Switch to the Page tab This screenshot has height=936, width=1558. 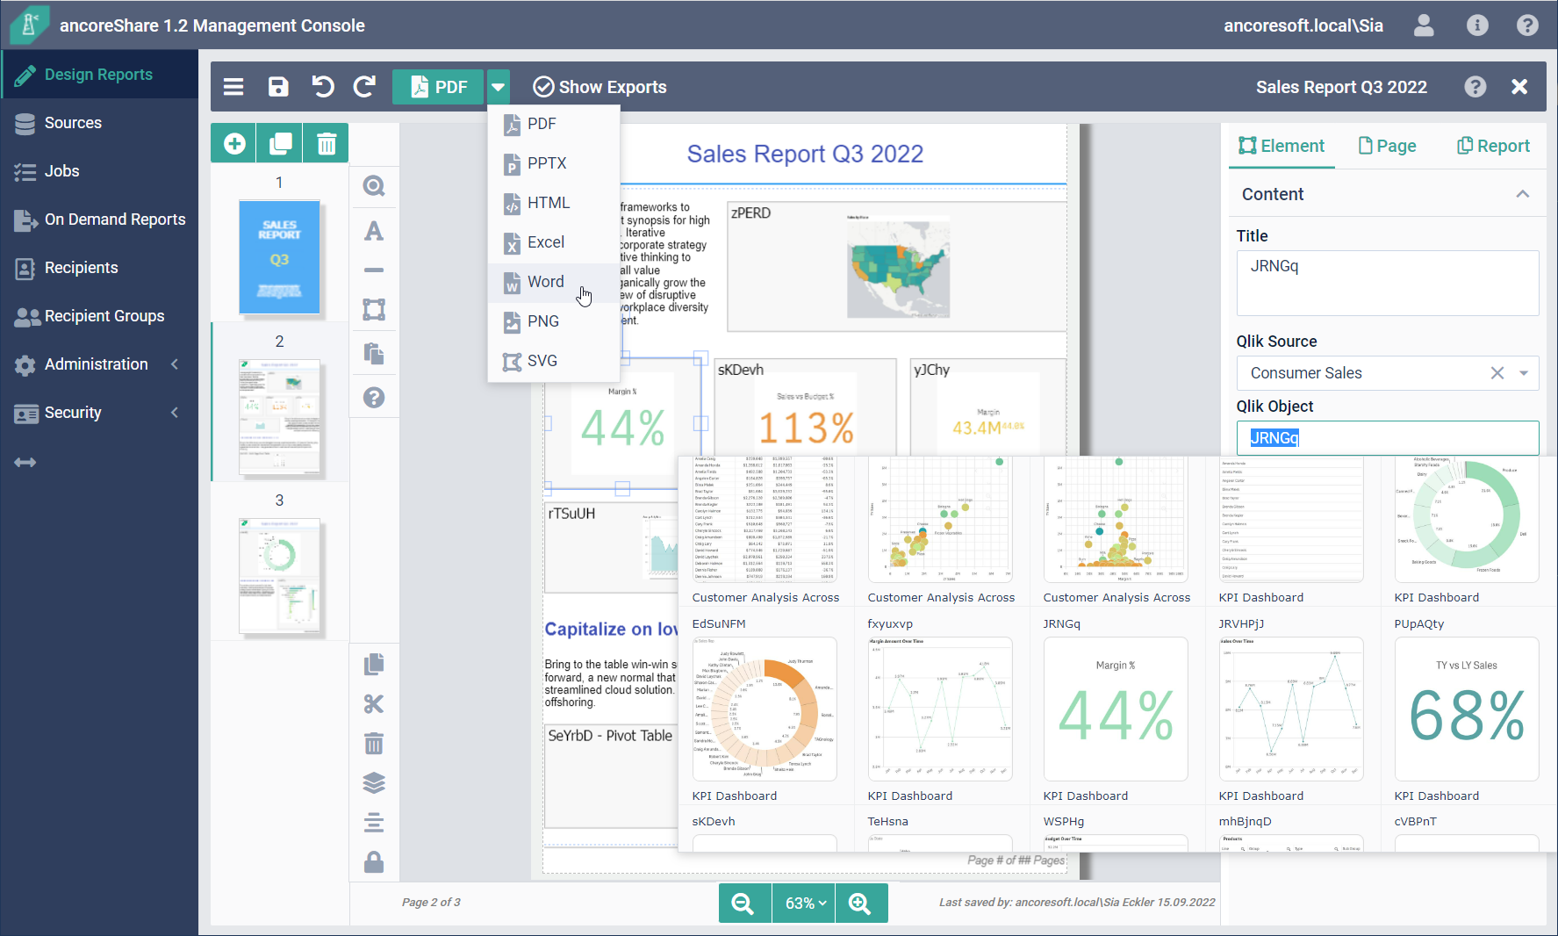coord(1387,146)
